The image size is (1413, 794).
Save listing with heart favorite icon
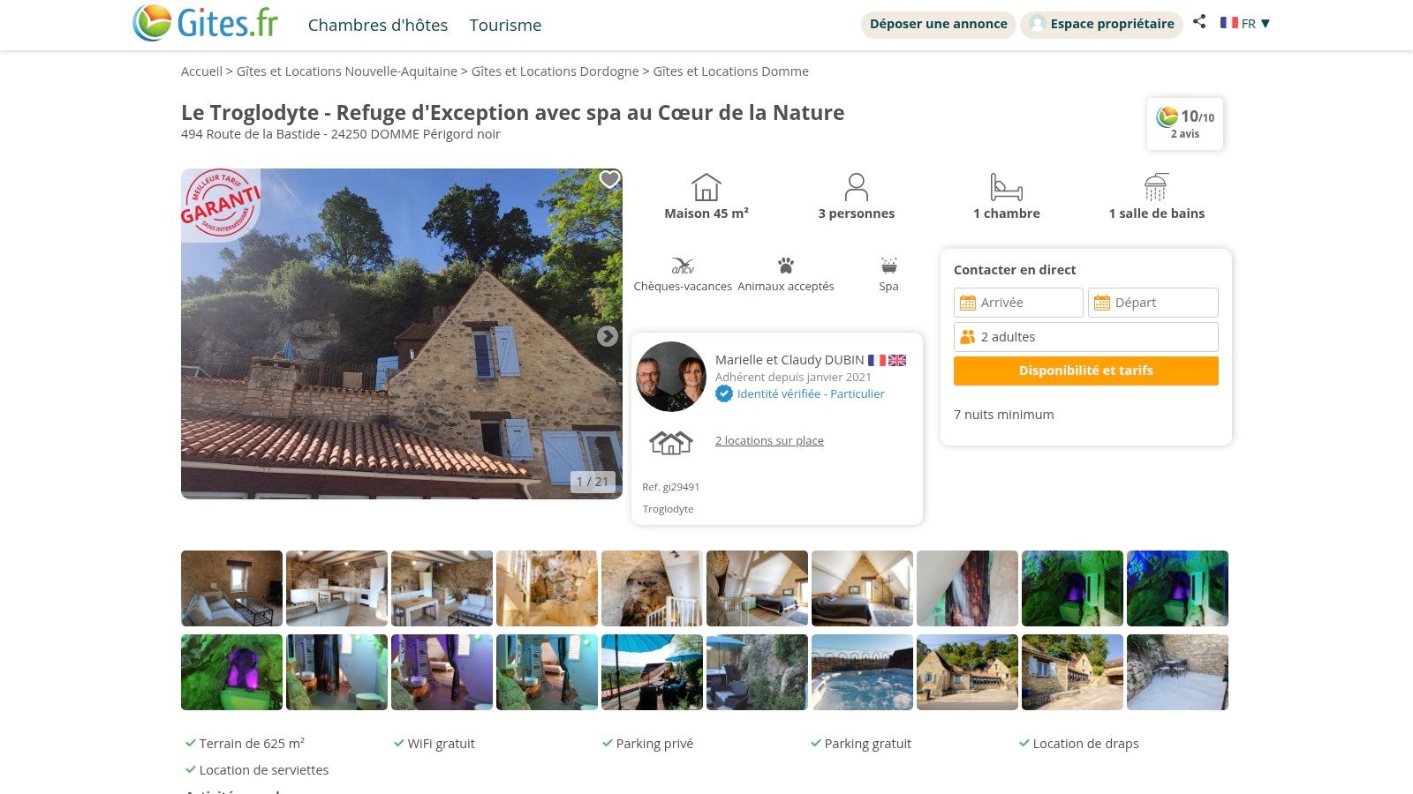tap(609, 180)
